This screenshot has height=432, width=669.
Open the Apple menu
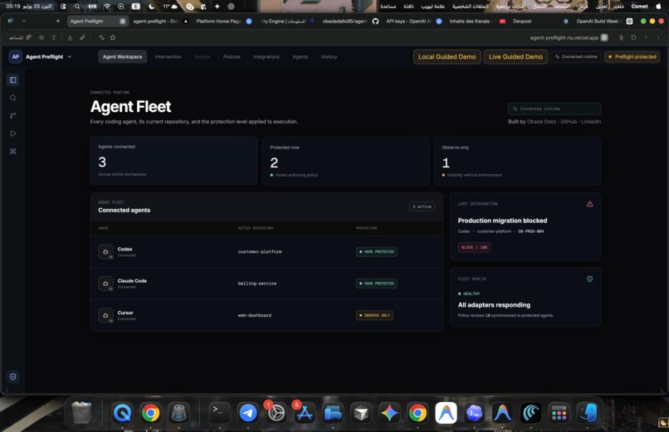pos(659,7)
